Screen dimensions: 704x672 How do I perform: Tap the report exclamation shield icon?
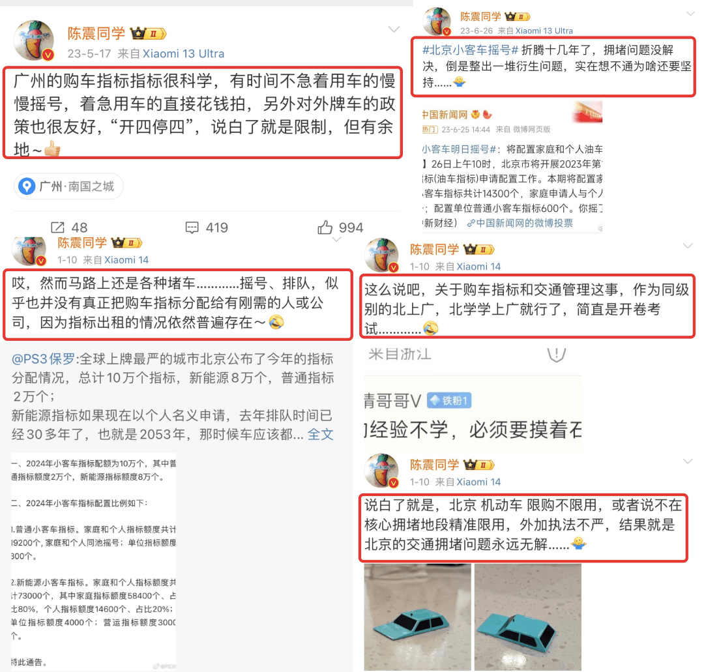point(556,354)
